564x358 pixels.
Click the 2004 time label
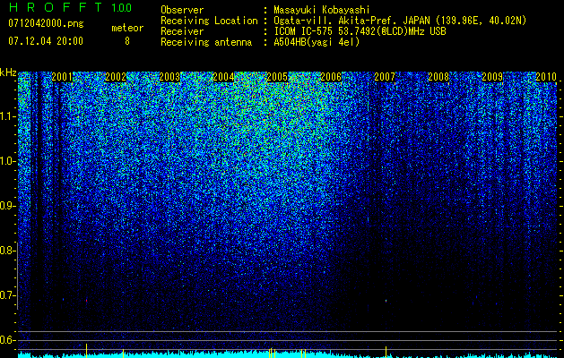point(223,77)
